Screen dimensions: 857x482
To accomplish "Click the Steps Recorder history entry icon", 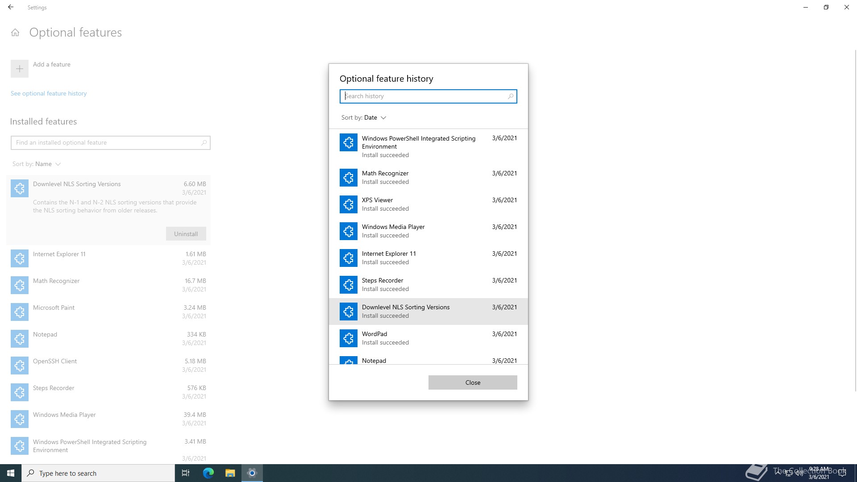I will pyautogui.click(x=348, y=285).
